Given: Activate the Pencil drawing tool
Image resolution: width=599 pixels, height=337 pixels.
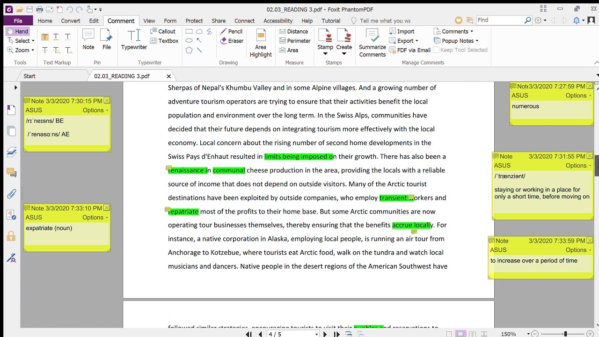Looking at the screenshot, I should [x=231, y=31].
